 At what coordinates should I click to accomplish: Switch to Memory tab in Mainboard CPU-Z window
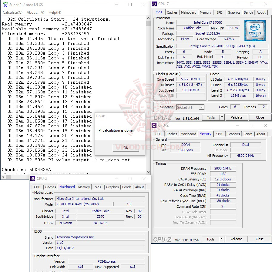[x=84, y=187]
